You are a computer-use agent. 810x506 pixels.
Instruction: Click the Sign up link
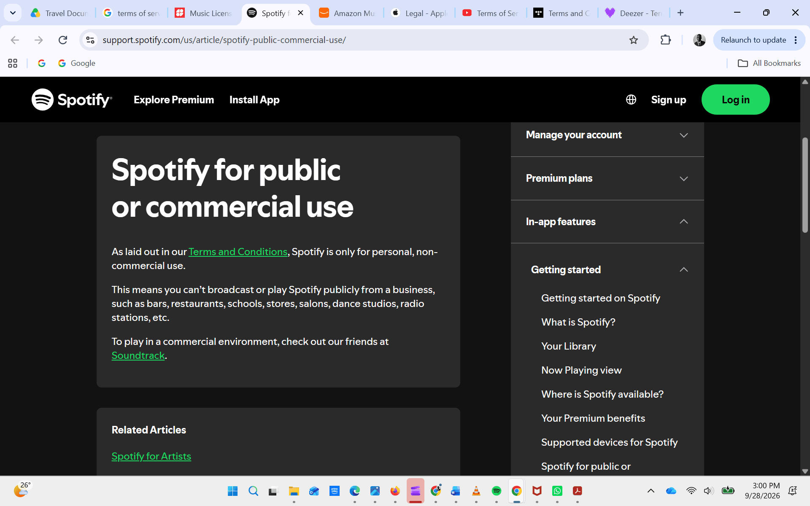668,100
